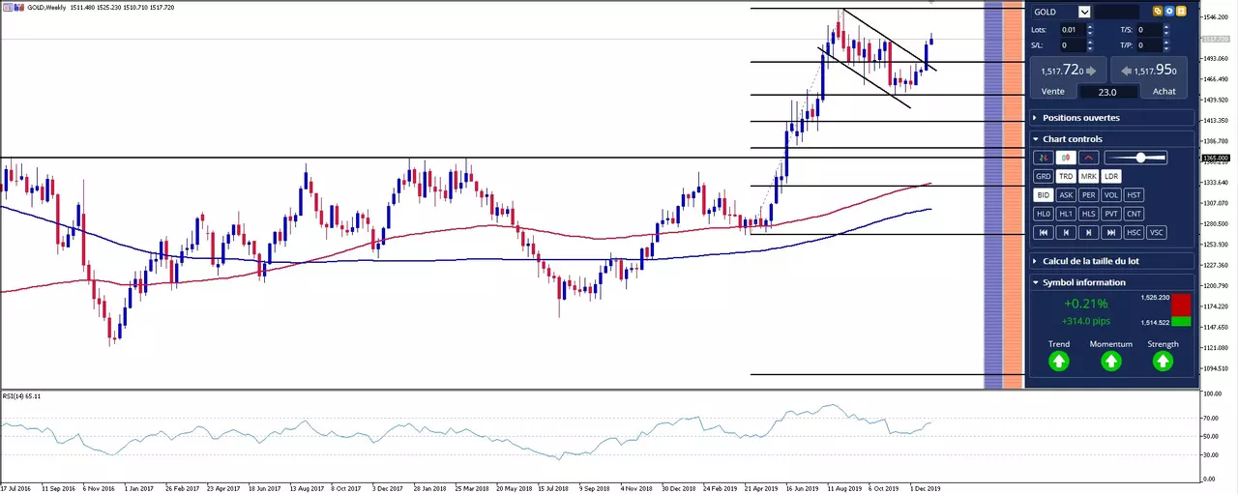This screenshot has width=1238, height=494.
Task: Toggle the HLS button
Action: pos(1089,214)
